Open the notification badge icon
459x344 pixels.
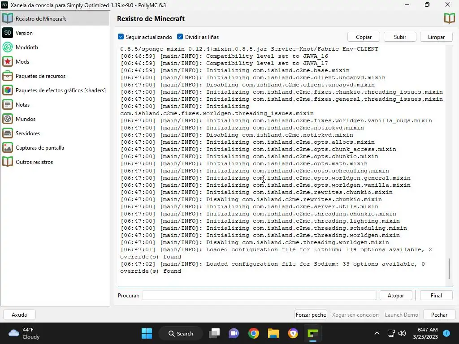coord(446,333)
